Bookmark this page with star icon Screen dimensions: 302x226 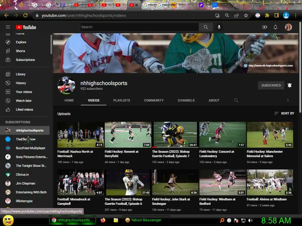point(246,15)
